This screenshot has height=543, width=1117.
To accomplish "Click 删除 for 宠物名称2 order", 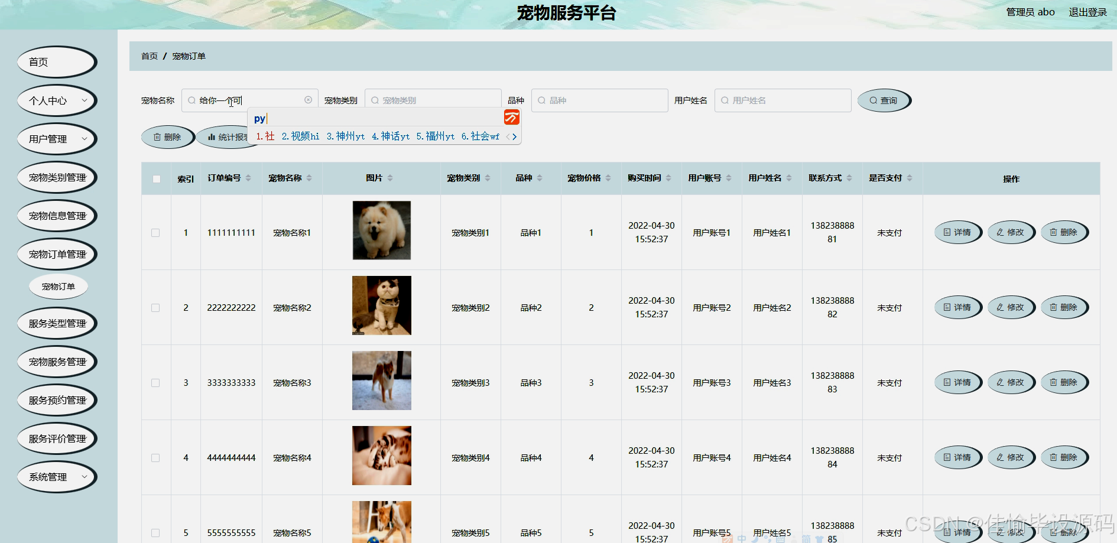I will (x=1064, y=307).
